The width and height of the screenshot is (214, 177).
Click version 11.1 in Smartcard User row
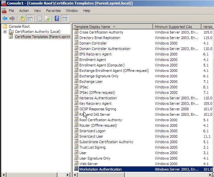pos(207,136)
